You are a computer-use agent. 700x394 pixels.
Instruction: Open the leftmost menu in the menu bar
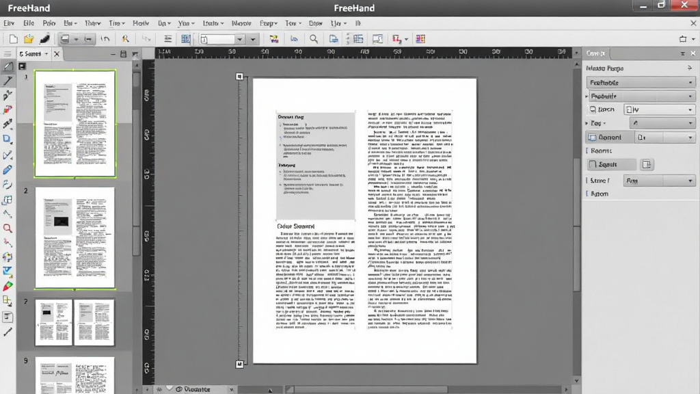tap(9, 23)
